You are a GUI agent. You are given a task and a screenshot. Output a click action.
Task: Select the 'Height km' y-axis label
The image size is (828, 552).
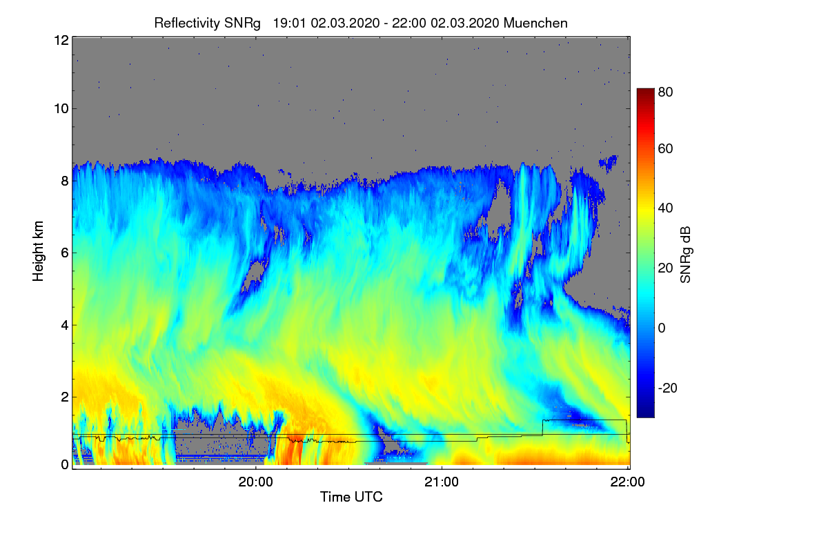[38, 250]
